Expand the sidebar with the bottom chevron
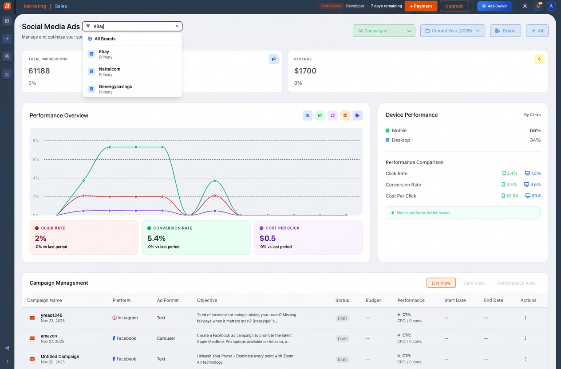Screen dimensions: 561x369 [7, 361]
